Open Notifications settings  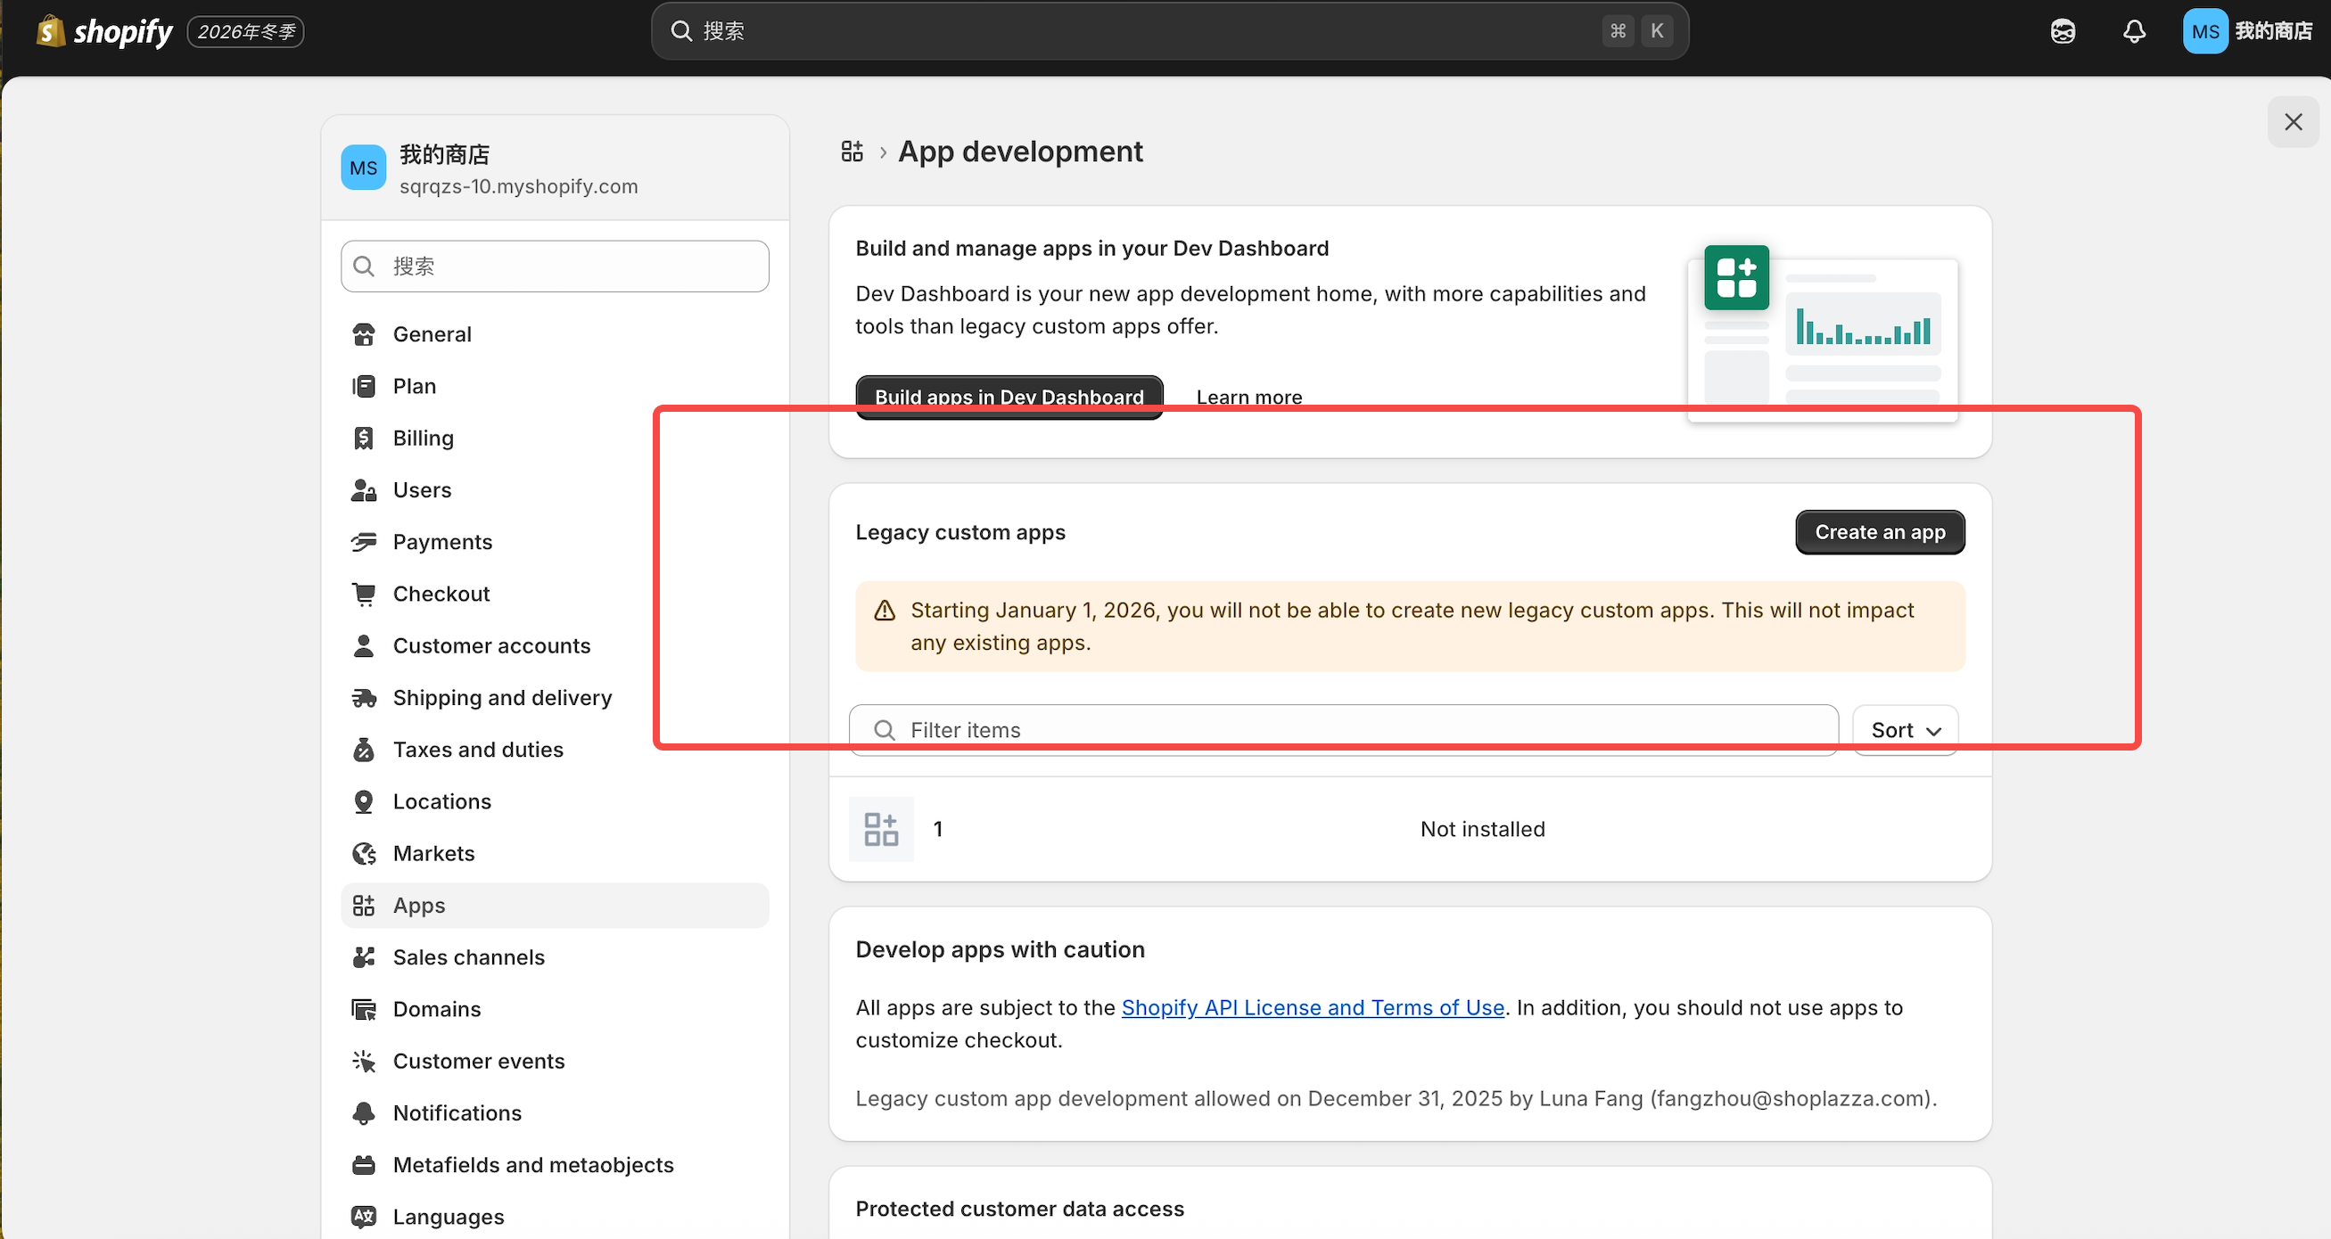(456, 1113)
